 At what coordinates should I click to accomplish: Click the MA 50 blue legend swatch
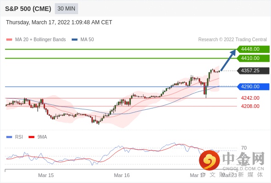(75, 40)
